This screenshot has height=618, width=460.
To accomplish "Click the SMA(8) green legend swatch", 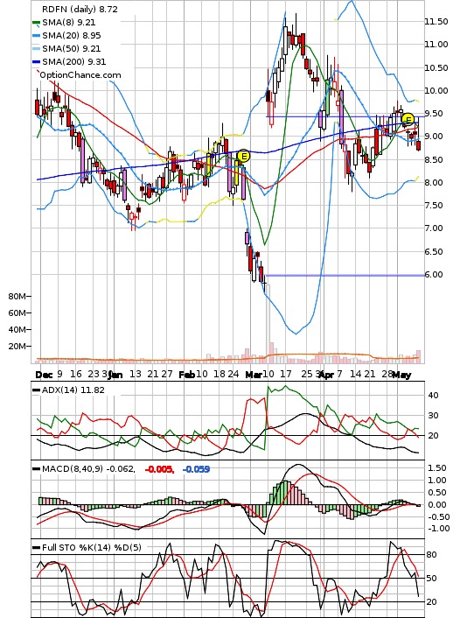I will [36, 23].
